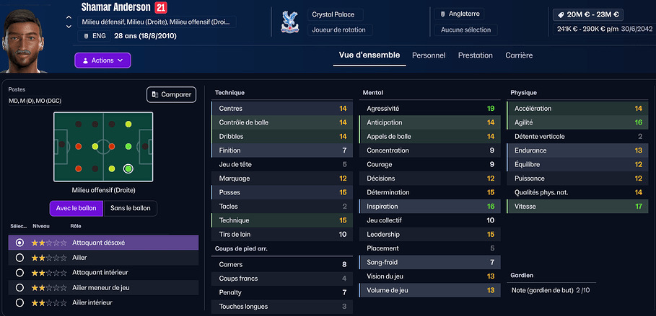
Task: Click the 20M € - 23M € value
Action: (x=588, y=15)
